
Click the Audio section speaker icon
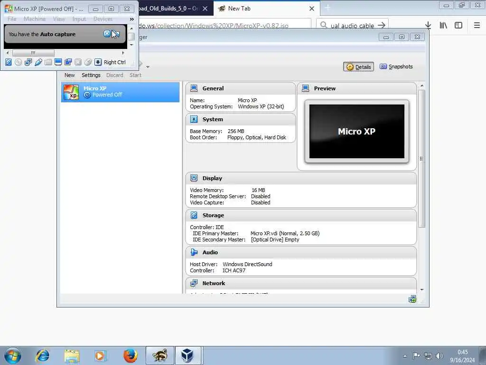point(194,252)
